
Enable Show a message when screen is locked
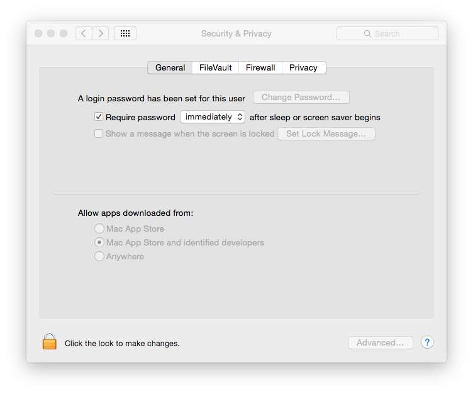pos(99,133)
